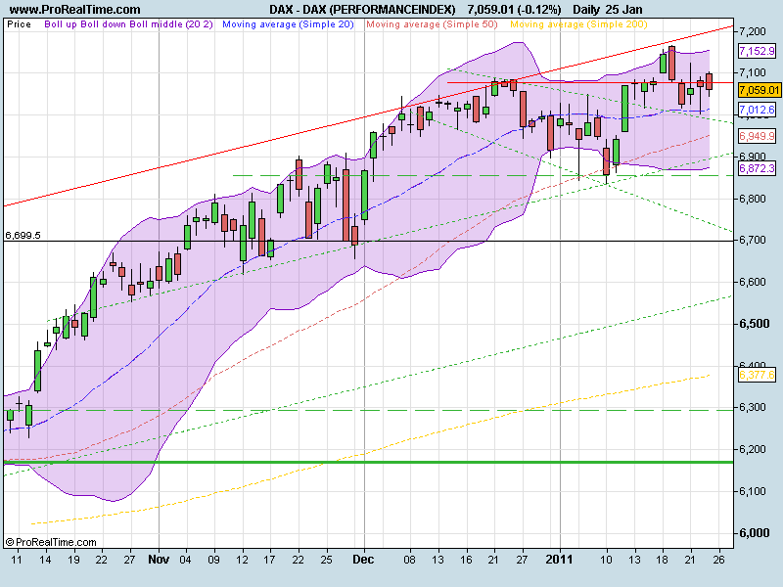Select the 16 date label on time axis

466,560
